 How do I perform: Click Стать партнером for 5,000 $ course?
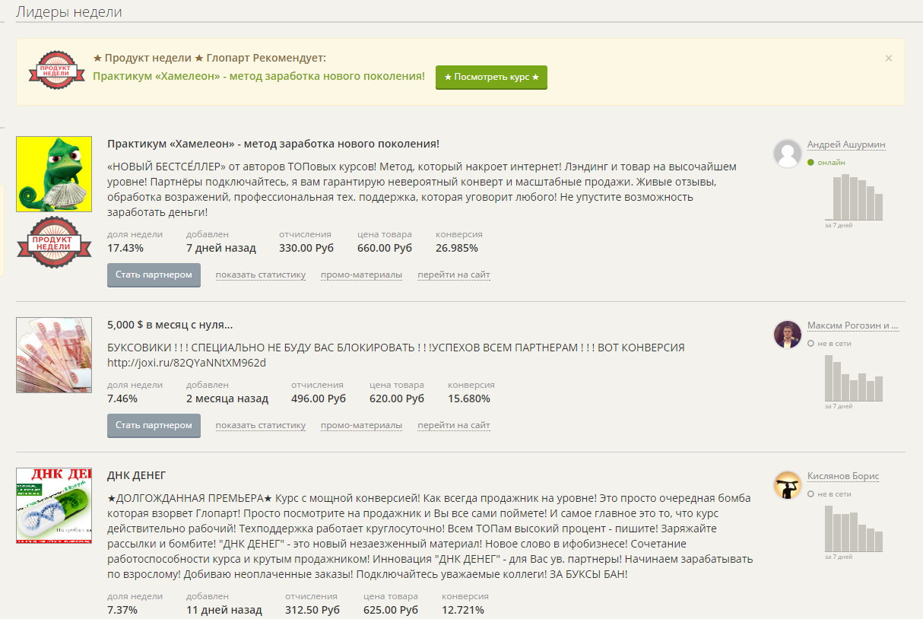coord(154,426)
